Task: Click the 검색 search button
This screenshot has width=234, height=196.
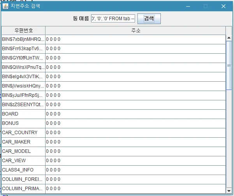Action: (149, 19)
